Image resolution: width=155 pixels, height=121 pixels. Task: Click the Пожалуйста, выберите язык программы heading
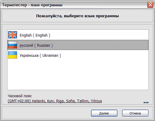77,16
